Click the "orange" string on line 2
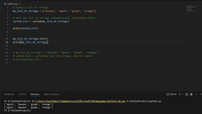The image size is (202, 114). pyautogui.click(x=89, y=11)
